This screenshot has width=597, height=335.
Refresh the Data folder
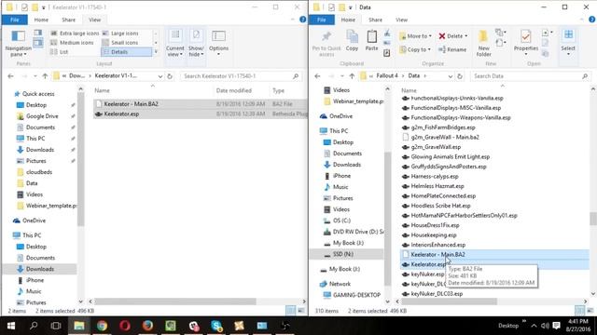coord(460,76)
